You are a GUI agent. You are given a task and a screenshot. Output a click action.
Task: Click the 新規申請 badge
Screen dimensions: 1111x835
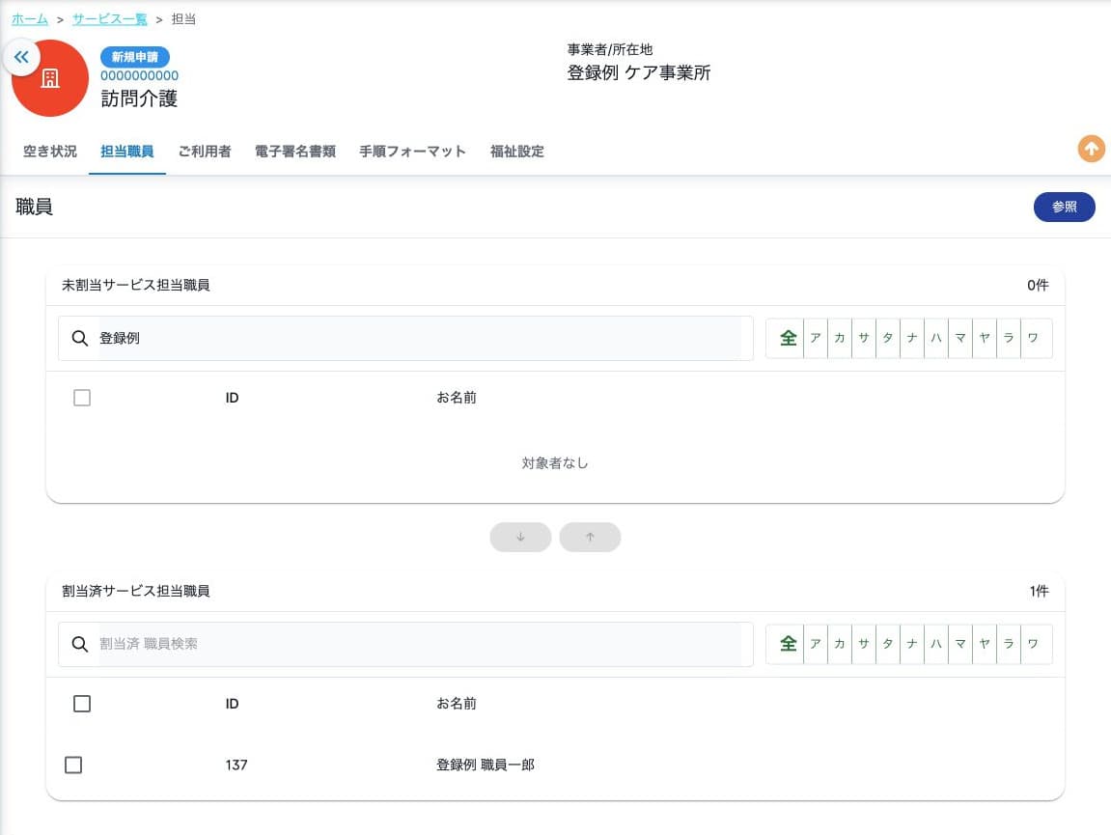click(134, 57)
